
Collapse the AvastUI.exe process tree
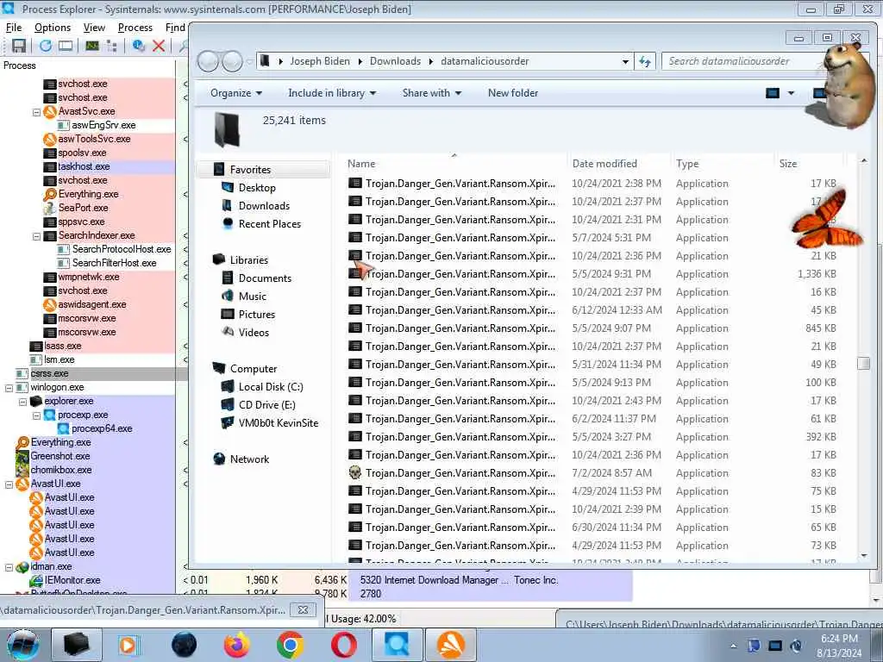(9, 484)
